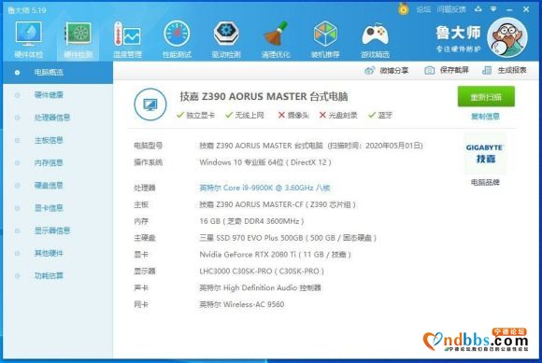Viewport: 542px width, 363px height.
Task: Select 硬件检测 hardware detection icon
Action: coord(78,39)
